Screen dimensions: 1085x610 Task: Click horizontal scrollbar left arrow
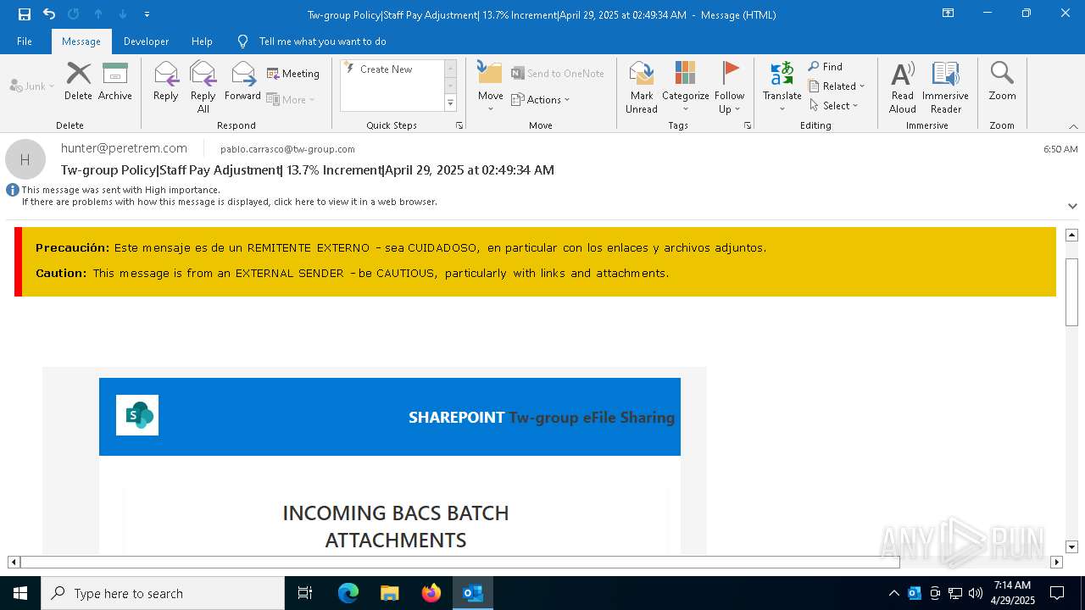tap(14, 562)
